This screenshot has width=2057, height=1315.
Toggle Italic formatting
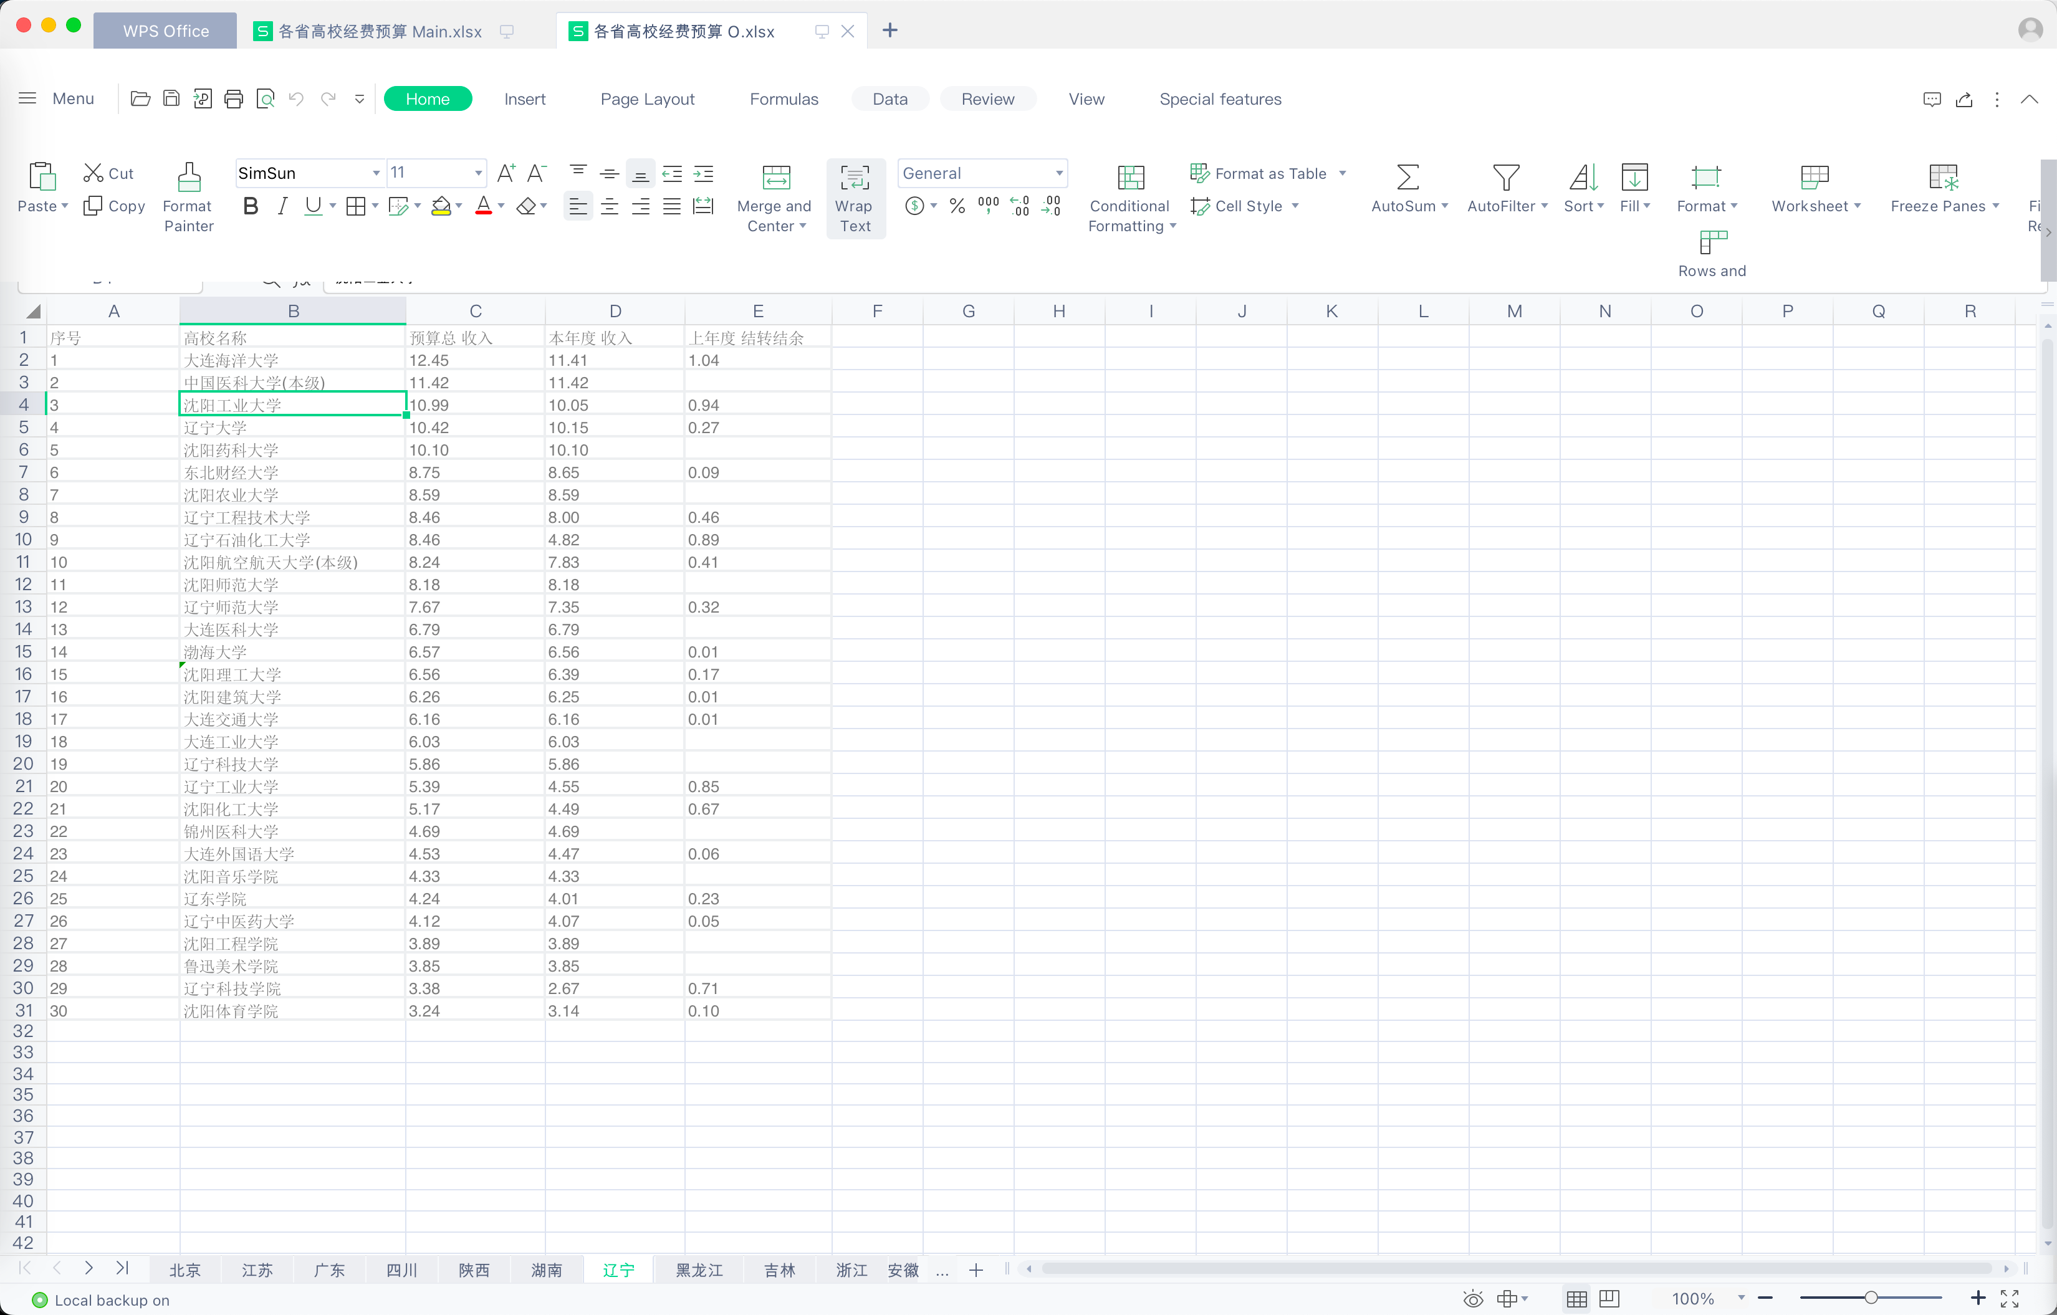282,206
